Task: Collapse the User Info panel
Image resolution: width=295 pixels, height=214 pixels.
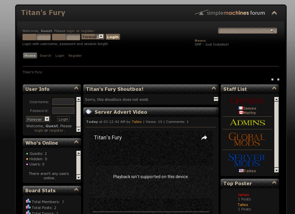Action: (x=76, y=88)
